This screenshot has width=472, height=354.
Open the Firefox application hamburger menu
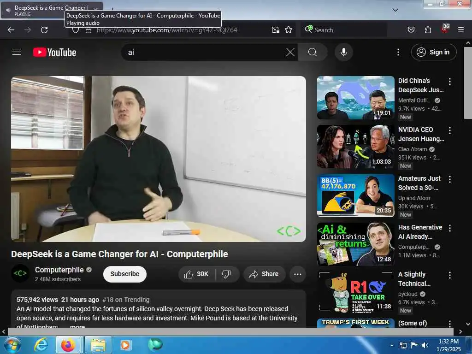[x=460, y=29]
